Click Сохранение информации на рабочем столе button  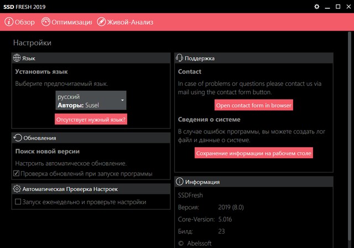point(253,153)
